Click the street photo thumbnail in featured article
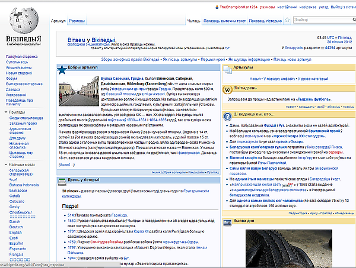This screenshot has height=268, width=356. point(79,91)
